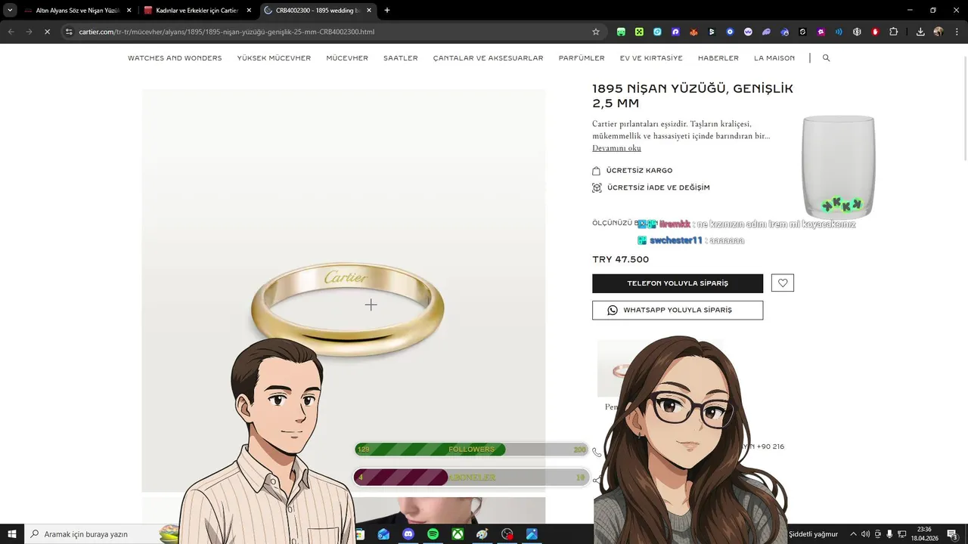
Task: Launch Discord from the taskbar
Action: (x=408, y=534)
